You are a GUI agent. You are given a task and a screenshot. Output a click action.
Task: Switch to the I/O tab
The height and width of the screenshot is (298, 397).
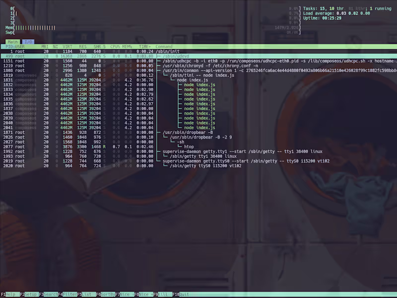pos(28,42)
